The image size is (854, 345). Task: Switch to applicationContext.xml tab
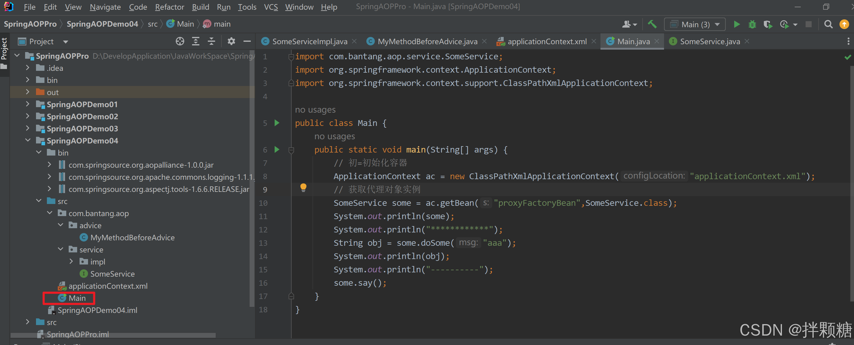tap(547, 41)
